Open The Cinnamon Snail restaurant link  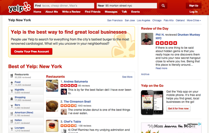[x=77, y=102]
